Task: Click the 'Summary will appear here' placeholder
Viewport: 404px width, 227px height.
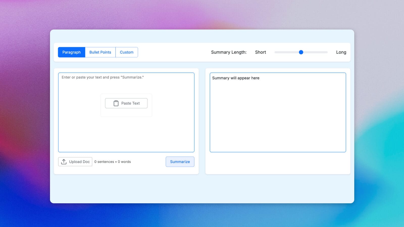Action: (x=236, y=78)
